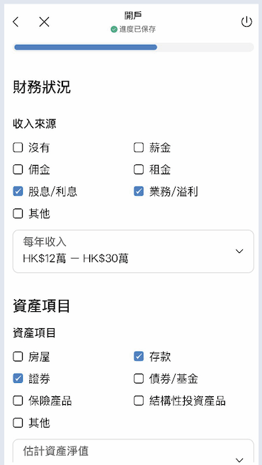Click the power logout icon
262x465 pixels.
pos(246,22)
